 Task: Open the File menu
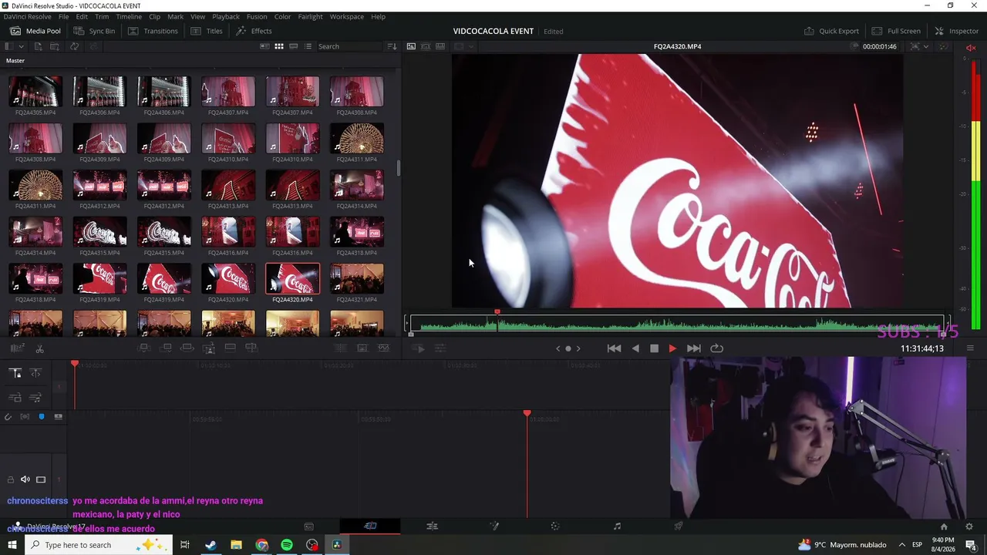tap(63, 16)
